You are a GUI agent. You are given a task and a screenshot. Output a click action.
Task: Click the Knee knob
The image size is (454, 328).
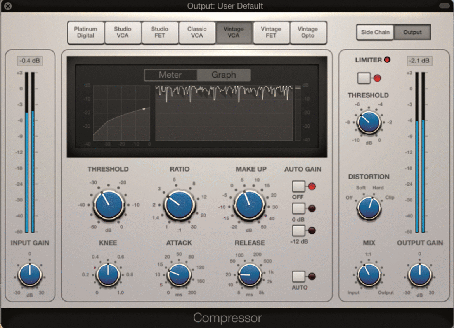[x=108, y=275]
